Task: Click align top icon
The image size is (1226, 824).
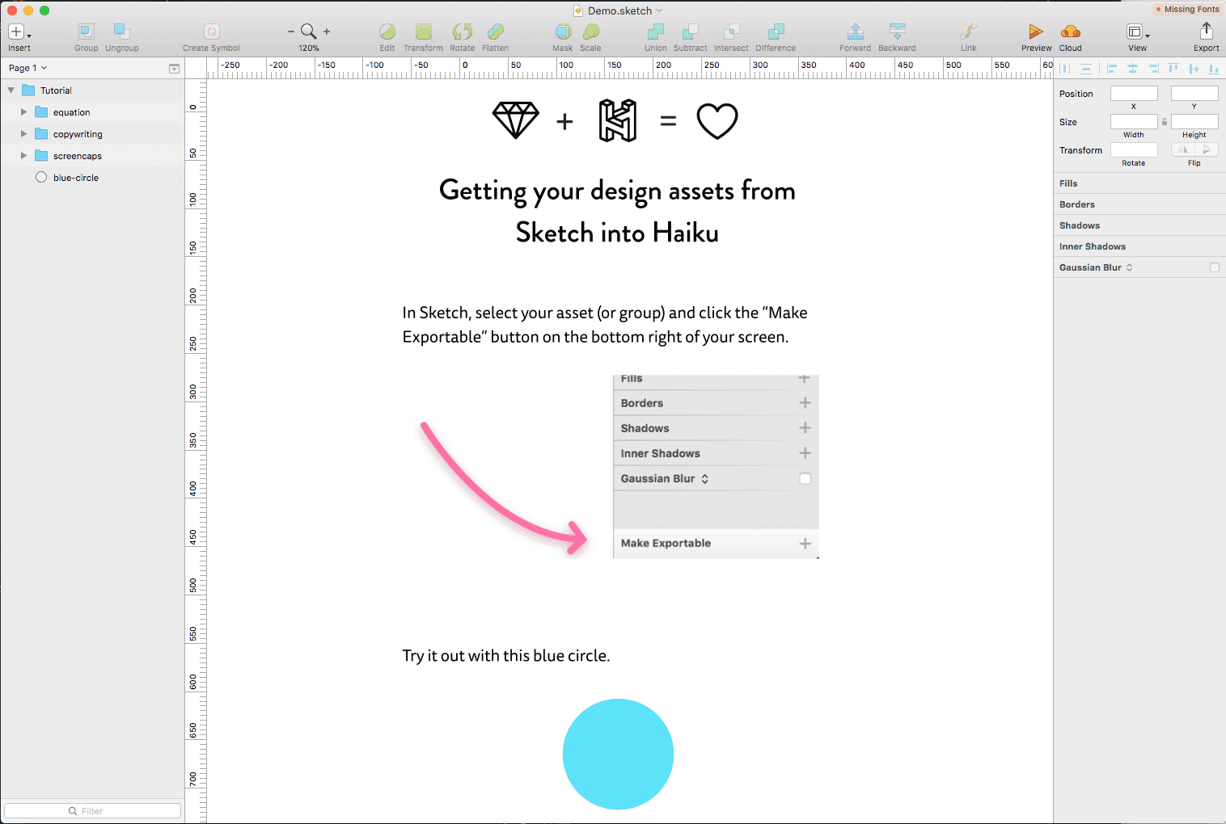Action: tap(1173, 69)
